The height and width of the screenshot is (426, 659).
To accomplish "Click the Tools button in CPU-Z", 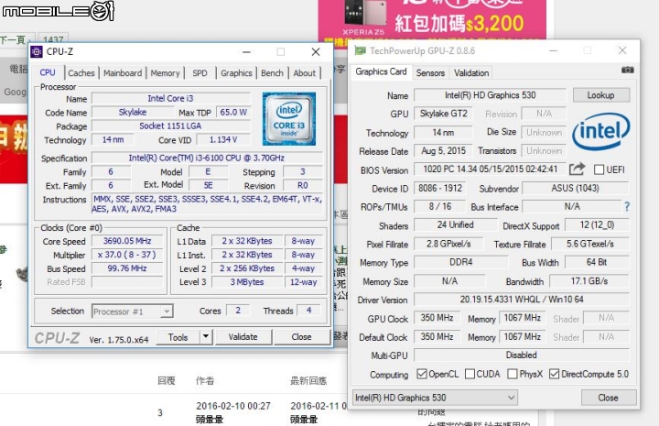I will pos(178,337).
